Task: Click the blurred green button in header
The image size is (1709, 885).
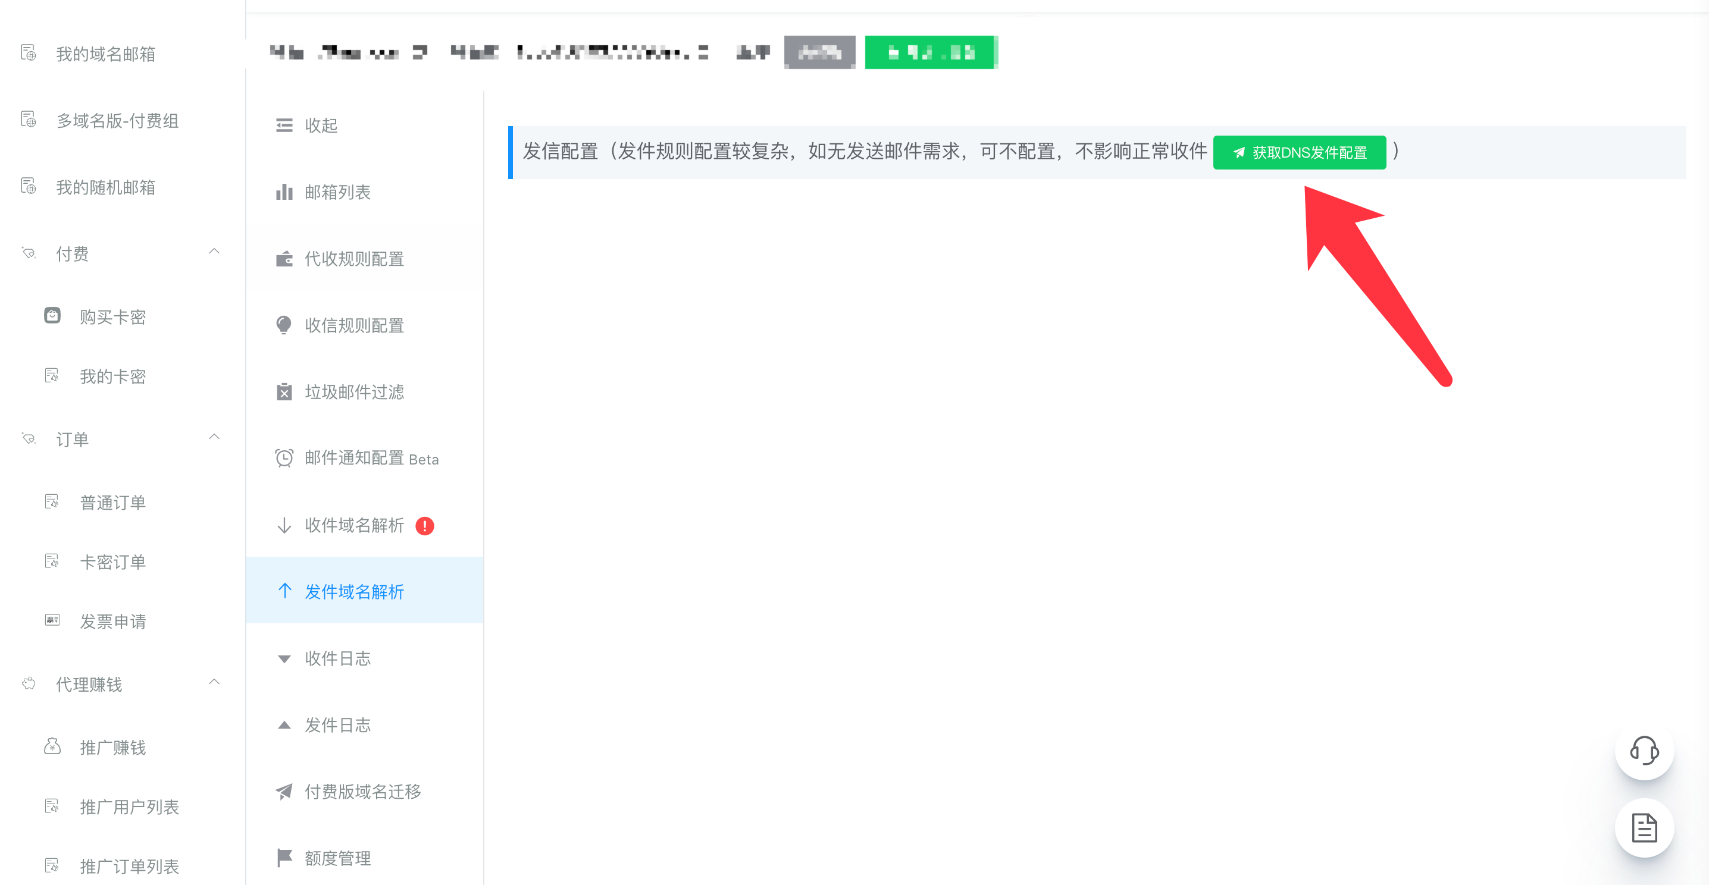Action: pos(931,52)
